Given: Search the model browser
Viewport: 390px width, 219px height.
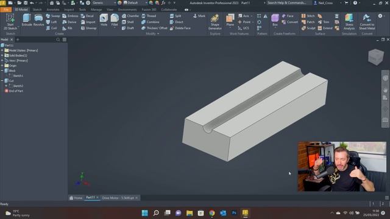Looking at the screenshot, I should pyautogui.click(x=58, y=40).
